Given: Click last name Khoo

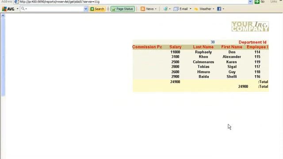Looking at the screenshot, I should (203, 57).
